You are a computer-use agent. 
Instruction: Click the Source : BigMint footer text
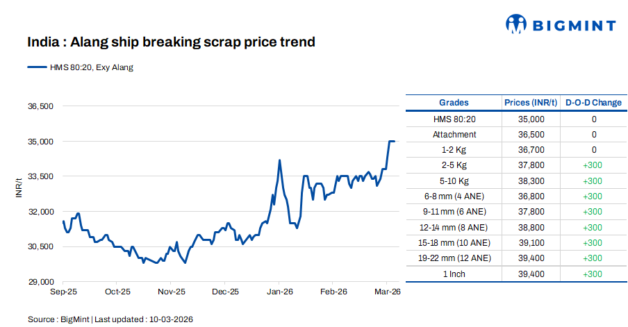110,319
